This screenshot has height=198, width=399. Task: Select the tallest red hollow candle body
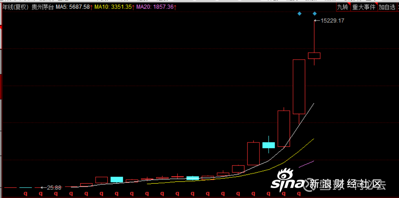[x=299, y=86]
